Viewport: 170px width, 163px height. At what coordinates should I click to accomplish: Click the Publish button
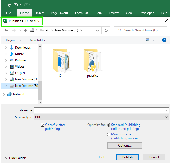127,157
